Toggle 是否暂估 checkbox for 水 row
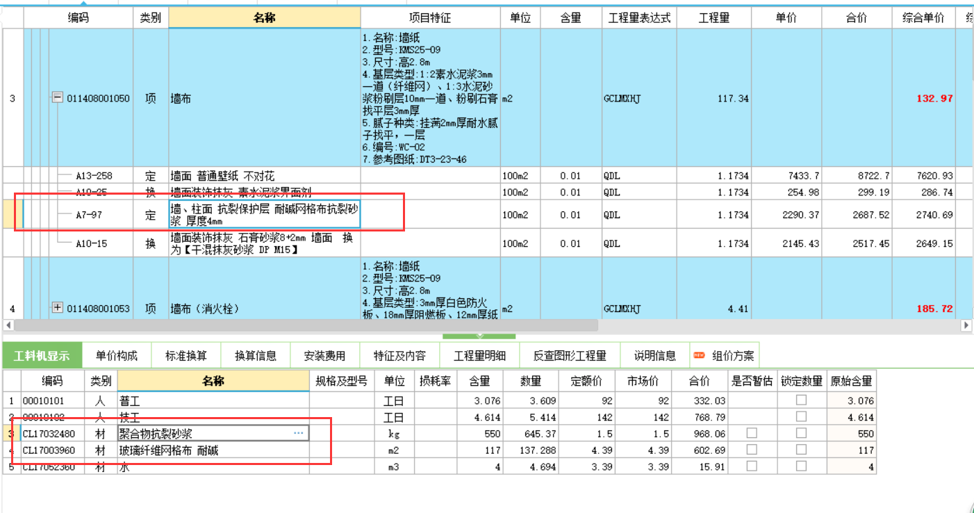 (752, 466)
